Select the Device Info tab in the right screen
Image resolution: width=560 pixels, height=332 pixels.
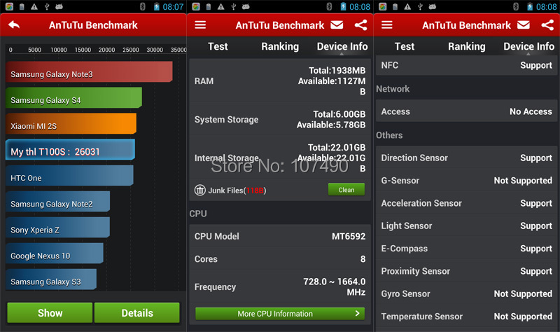coord(528,46)
